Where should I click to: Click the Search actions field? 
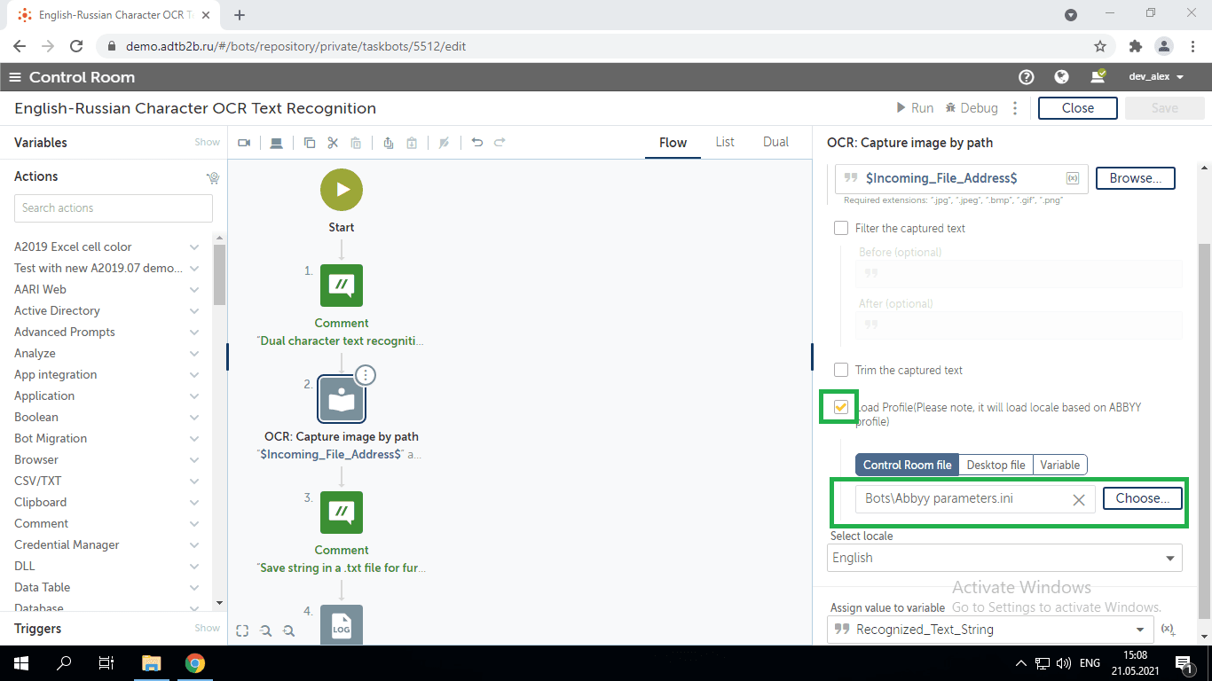(x=114, y=207)
